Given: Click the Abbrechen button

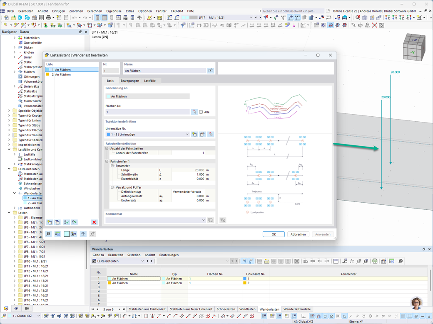Looking at the screenshot, I should click(298, 234).
